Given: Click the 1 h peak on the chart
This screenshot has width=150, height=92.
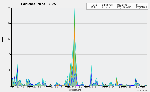Looking at the screenshot, I should point(17,64).
